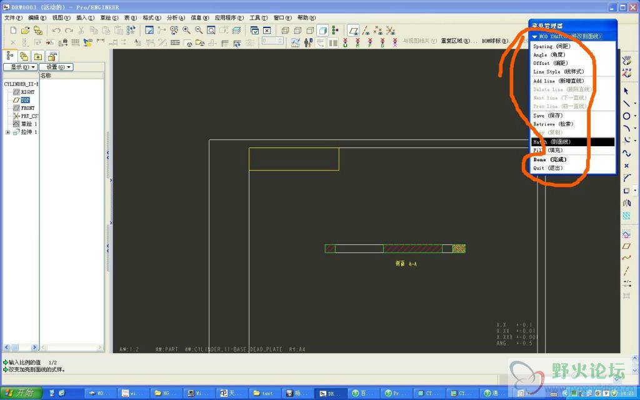
Task: Select the spline curve sketch tool
Action: point(626,154)
